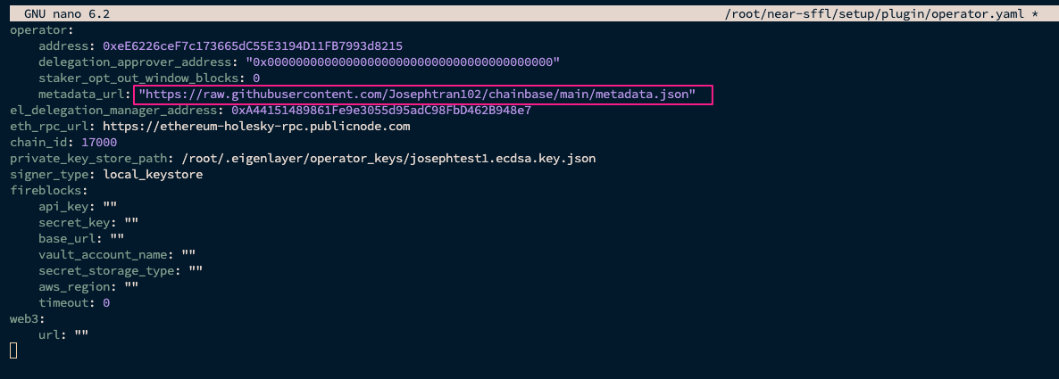Click the secret_storage_type empty value
Image resolution: width=1059 pixels, height=379 pixels.
(196, 271)
